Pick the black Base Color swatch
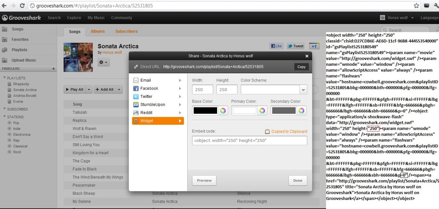Viewport: 439px width, 209px height. 205,110
